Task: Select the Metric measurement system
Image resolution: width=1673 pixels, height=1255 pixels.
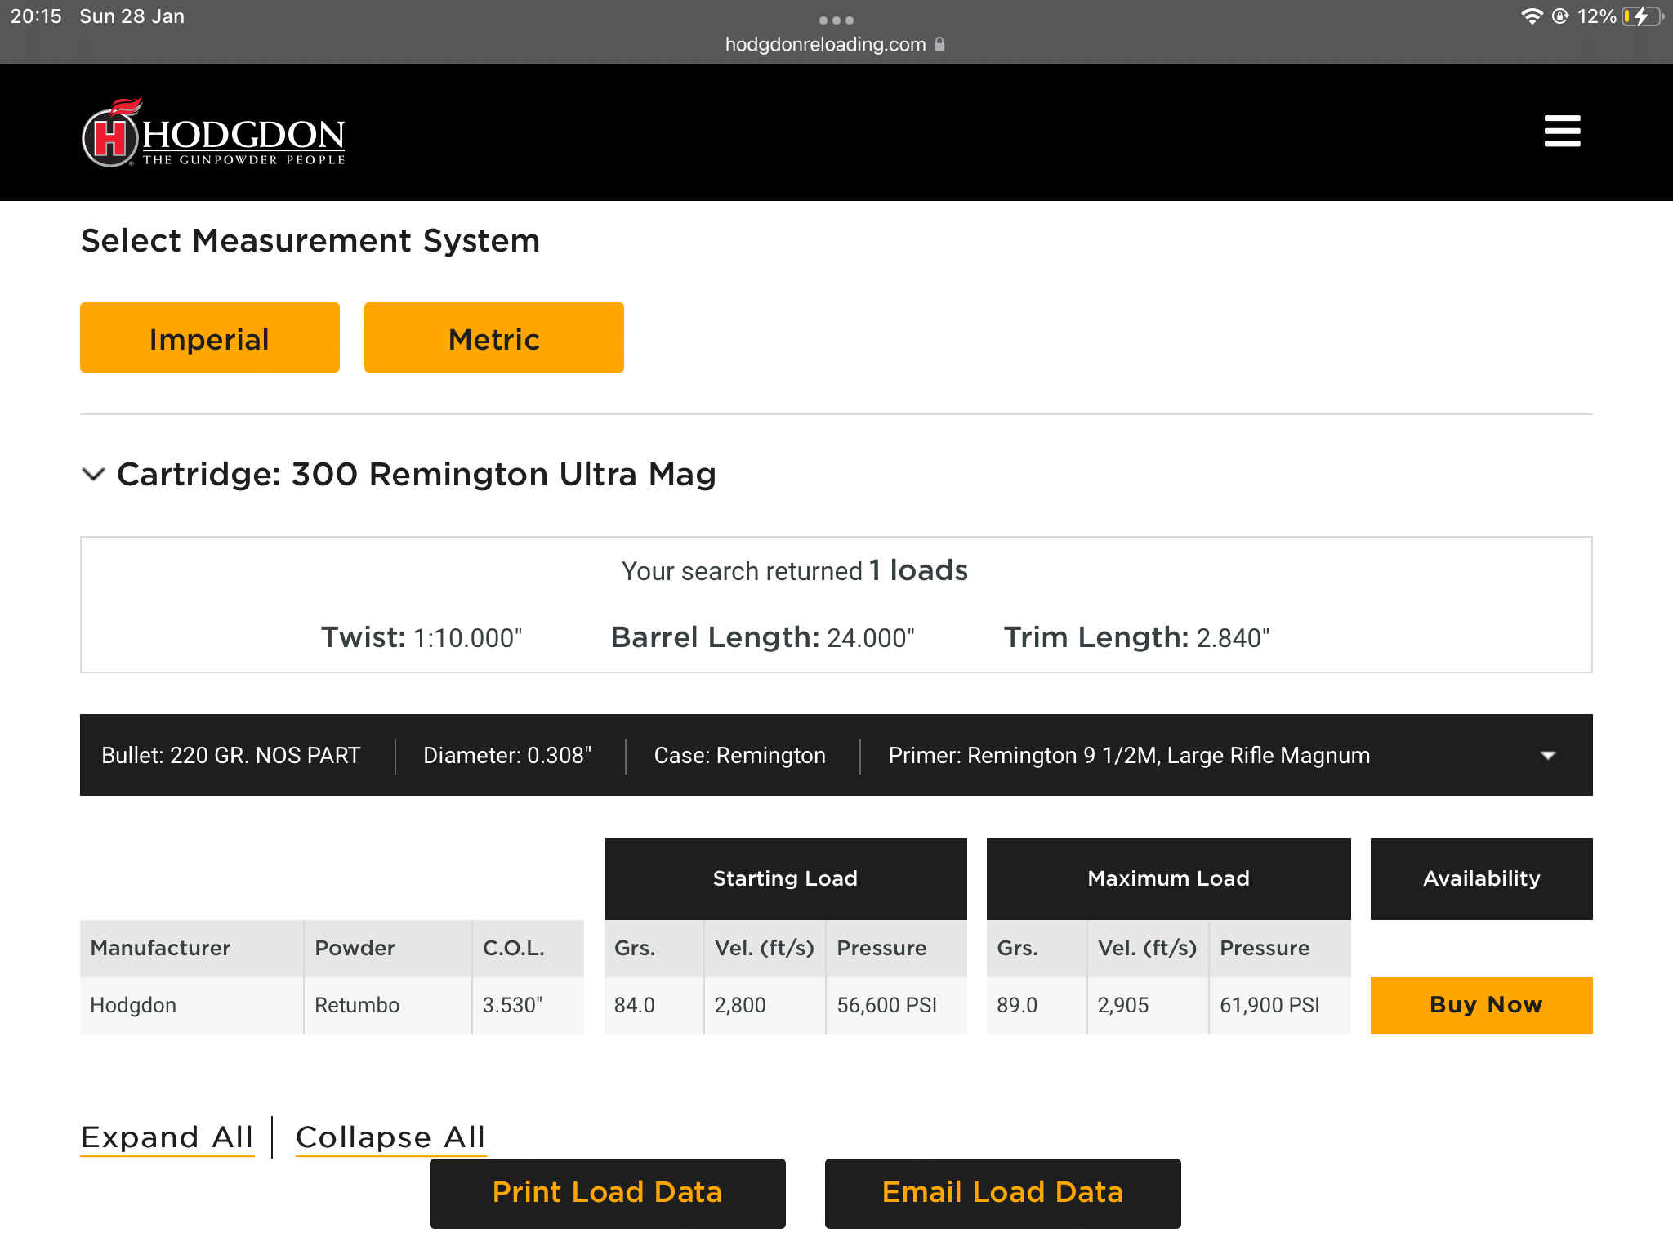Action: pos(494,337)
